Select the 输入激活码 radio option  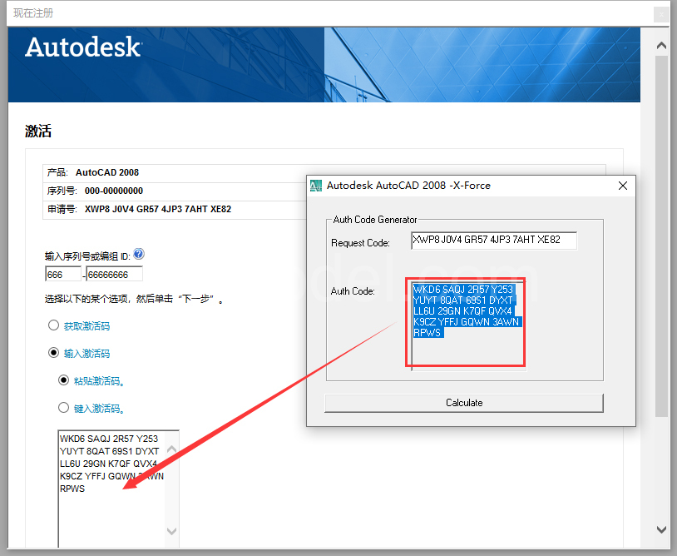click(x=53, y=353)
